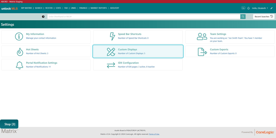The width and height of the screenshot is (276, 138).
Task: Click 'Number of Speed Bar Shortcuts: 0' text
Action: 133,38
